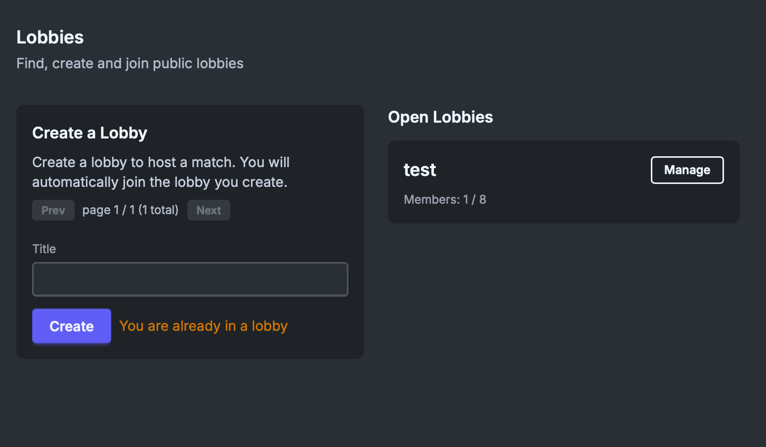
Task: Click the Prev page button
Action: [x=53, y=210]
